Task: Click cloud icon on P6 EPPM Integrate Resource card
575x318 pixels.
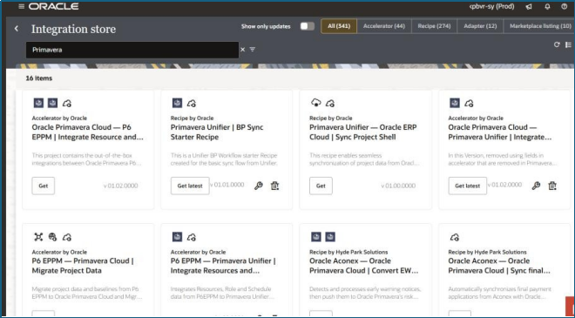Action: tap(67, 104)
